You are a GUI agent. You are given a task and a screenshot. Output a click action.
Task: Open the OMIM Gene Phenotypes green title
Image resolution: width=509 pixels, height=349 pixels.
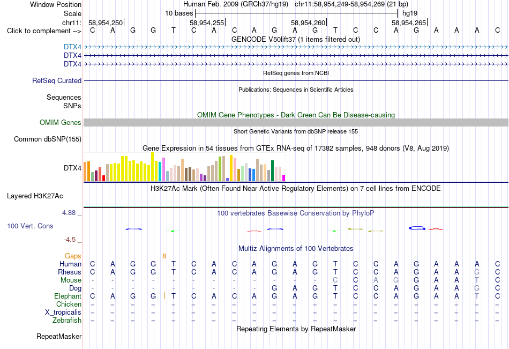pyautogui.click(x=296, y=115)
